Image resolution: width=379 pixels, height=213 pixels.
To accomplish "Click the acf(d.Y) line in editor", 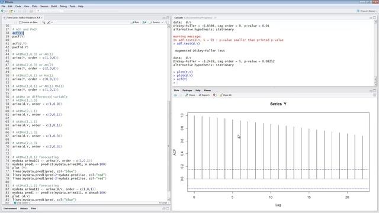I will (x=20, y=43).
